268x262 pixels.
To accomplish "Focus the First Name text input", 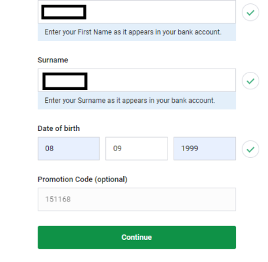I will pos(137,11).
